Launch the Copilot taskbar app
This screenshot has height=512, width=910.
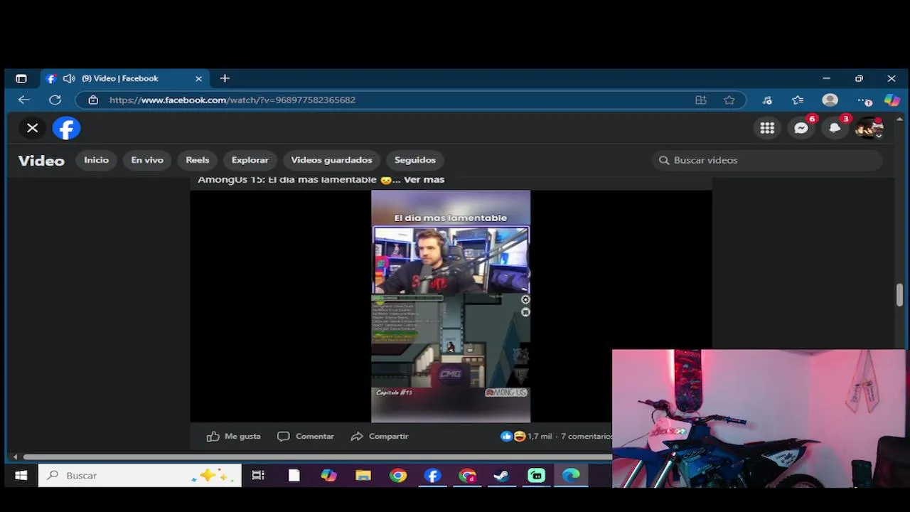328,476
